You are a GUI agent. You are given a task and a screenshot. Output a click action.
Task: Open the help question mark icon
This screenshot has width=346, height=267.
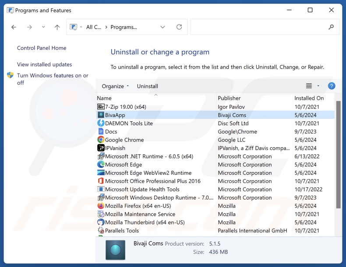click(332, 86)
